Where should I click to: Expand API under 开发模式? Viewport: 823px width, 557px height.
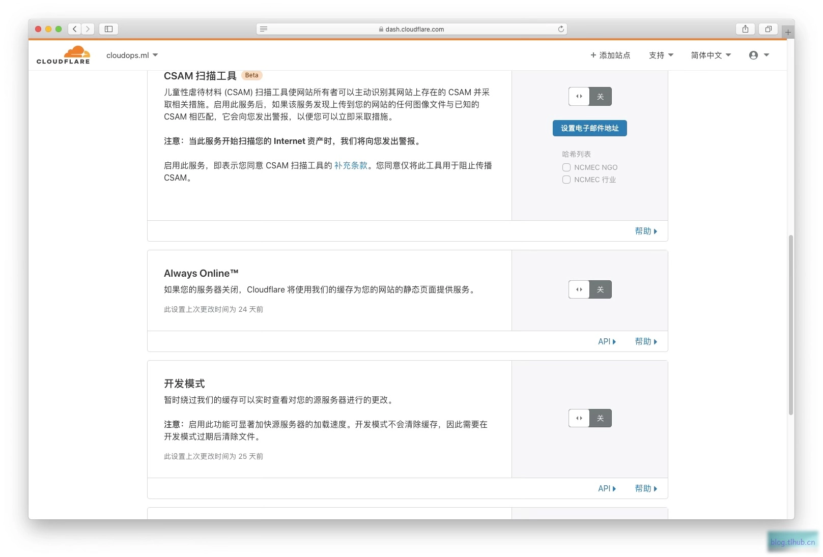tap(607, 488)
